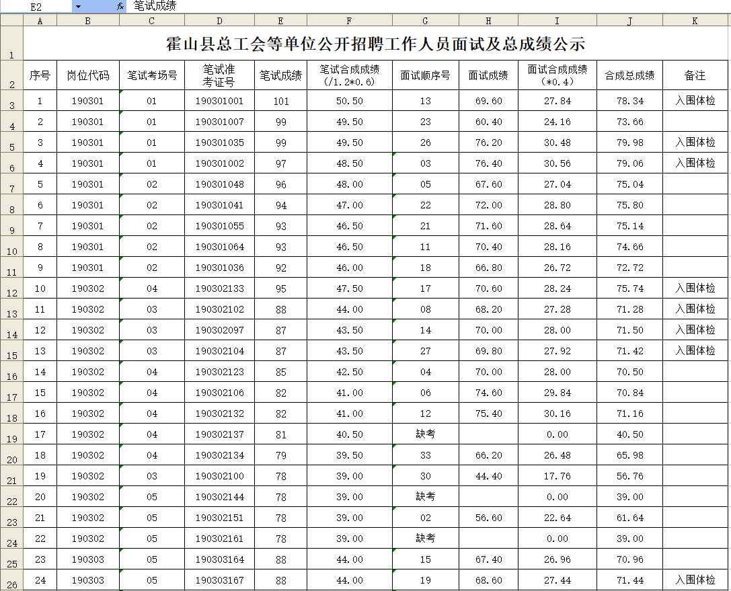Viewport: 731px width, 591px height.
Task: Select column J header
Action: [630, 21]
